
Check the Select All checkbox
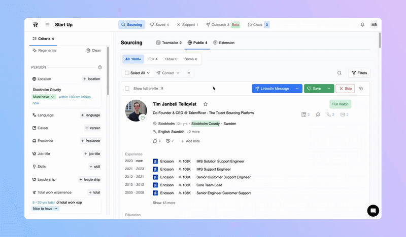pos(127,73)
